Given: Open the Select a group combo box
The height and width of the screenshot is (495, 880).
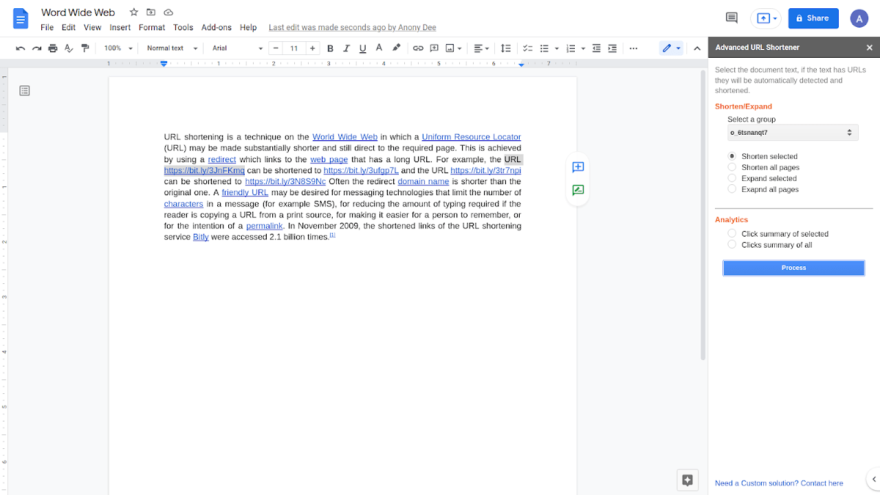Looking at the screenshot, I should pos(793,132).
